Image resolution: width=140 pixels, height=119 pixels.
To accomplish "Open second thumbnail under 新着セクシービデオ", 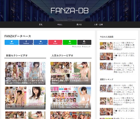I will coord(25,98).
